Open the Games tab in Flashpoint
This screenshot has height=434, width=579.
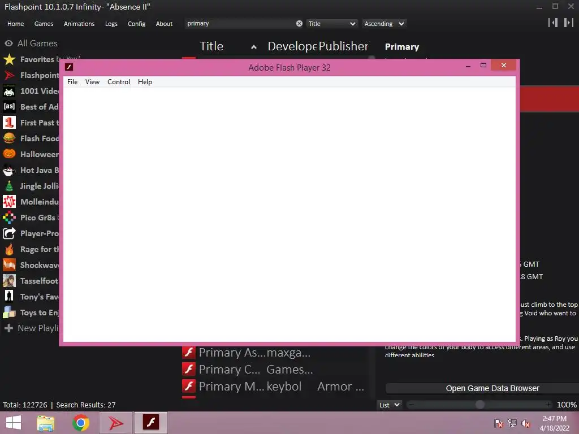[x=44, y=24]
